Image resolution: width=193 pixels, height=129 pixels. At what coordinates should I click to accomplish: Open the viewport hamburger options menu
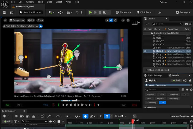[5, 20]
